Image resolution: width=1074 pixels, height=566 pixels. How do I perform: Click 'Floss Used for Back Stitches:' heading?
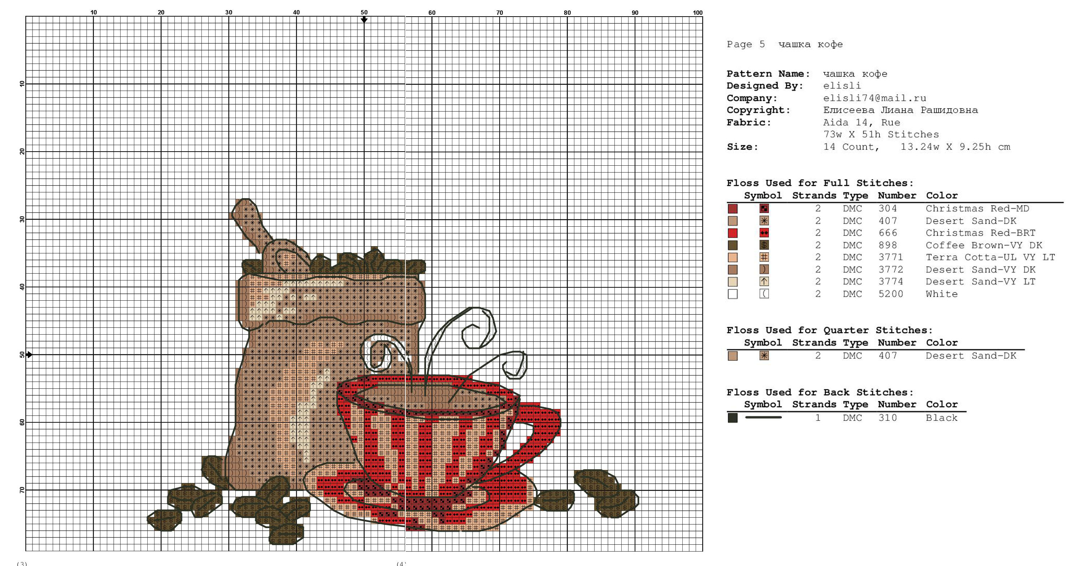point(820,392)
